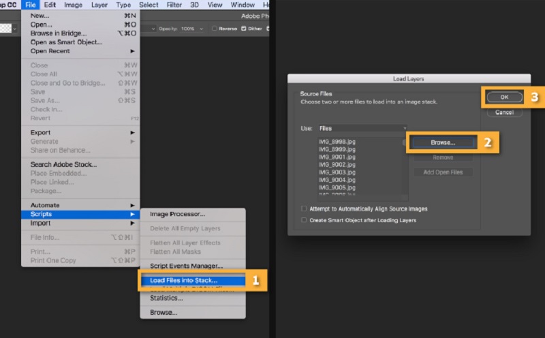Enable Create Smart Object after Loading Layers
This screenshot has width=545, height=338.
coord(304,220)
